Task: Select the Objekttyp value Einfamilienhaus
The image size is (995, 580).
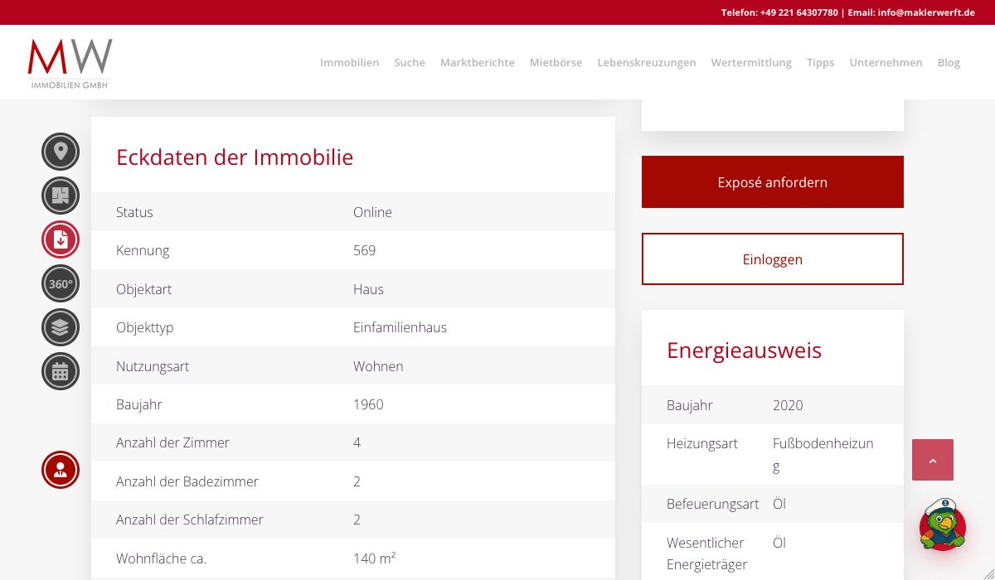Action: [400, 327]
